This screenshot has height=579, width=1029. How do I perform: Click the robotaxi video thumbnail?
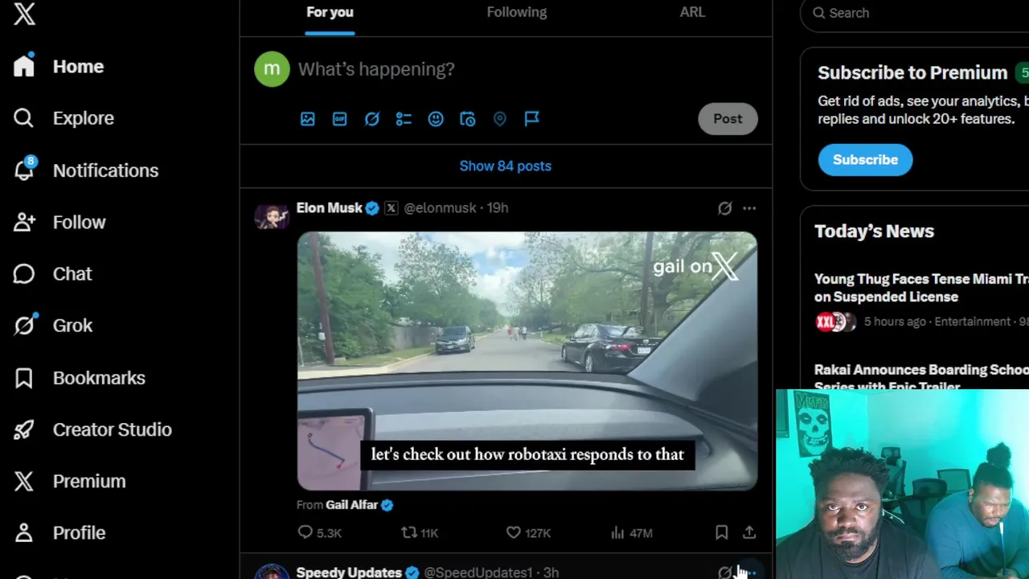pyautogui.click(x=527, y=361)
